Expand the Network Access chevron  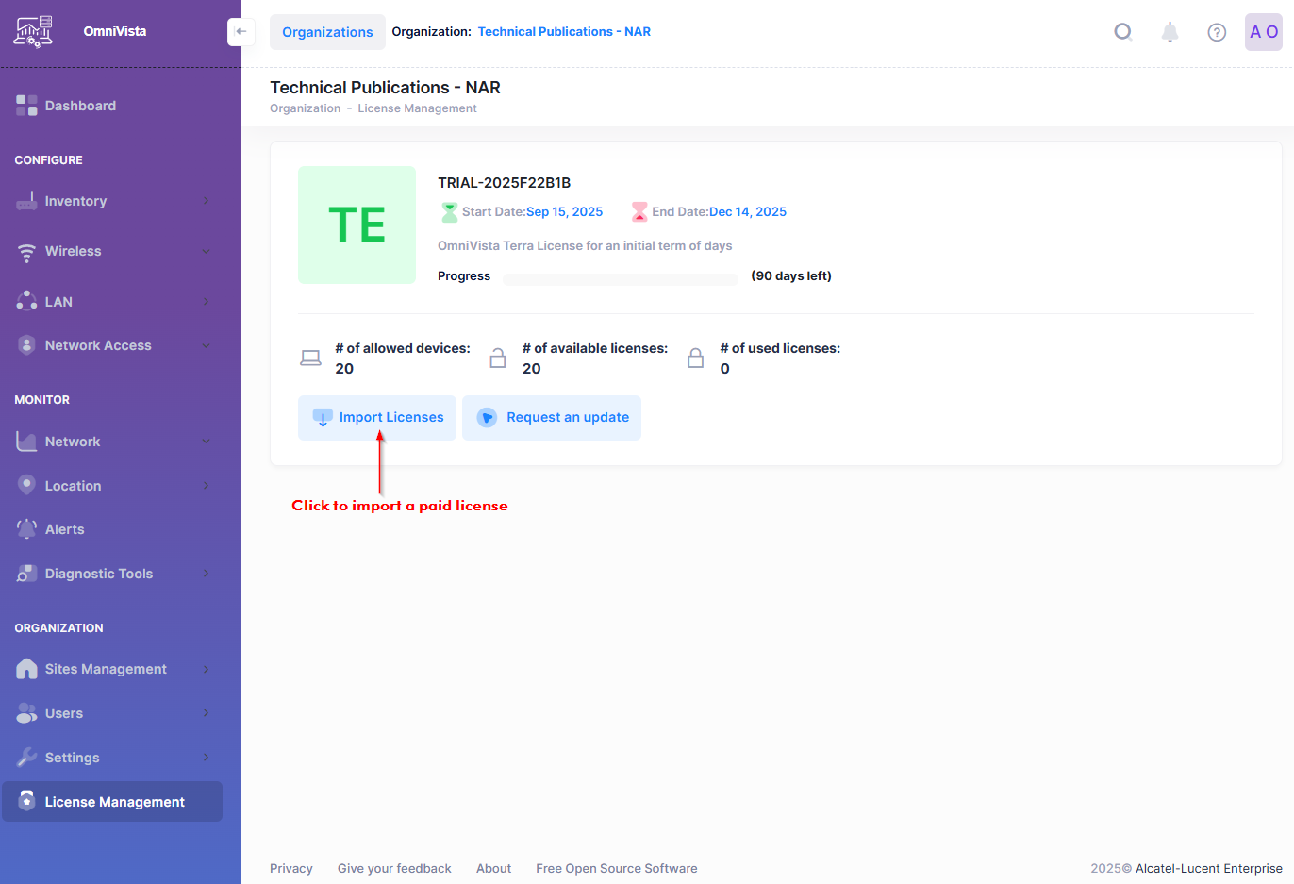tap(206, 346)
